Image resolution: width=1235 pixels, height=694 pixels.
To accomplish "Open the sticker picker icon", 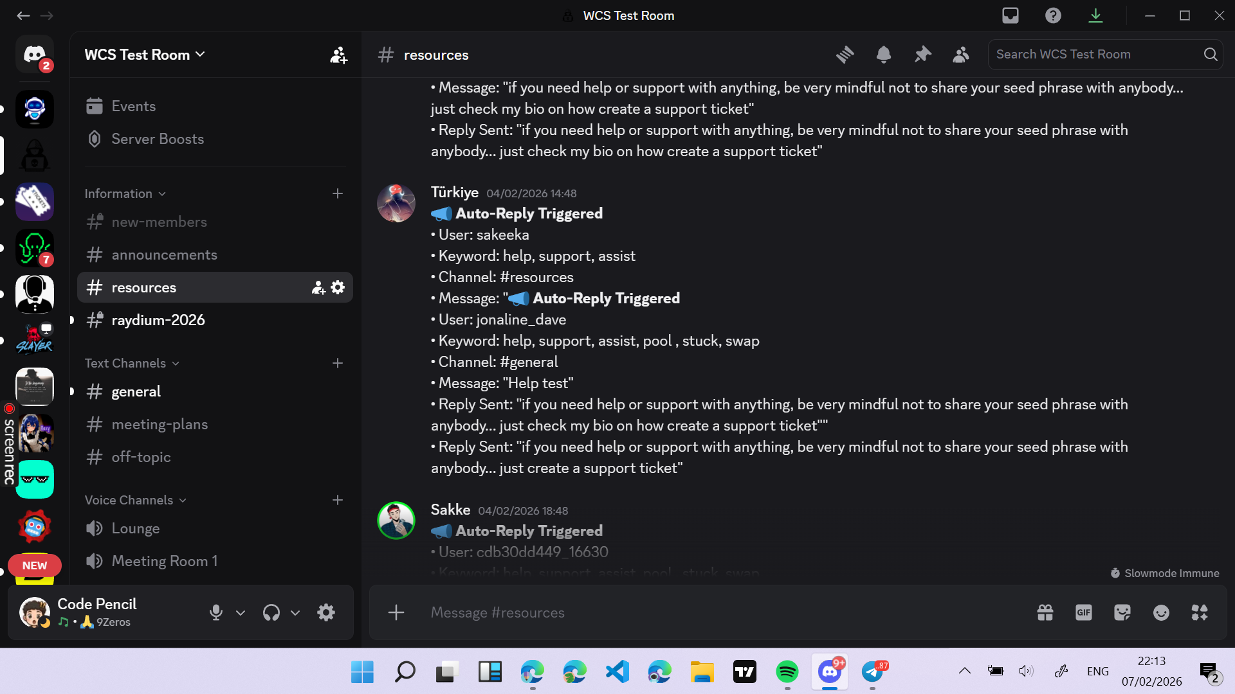I will click(x=1122, y=612).
